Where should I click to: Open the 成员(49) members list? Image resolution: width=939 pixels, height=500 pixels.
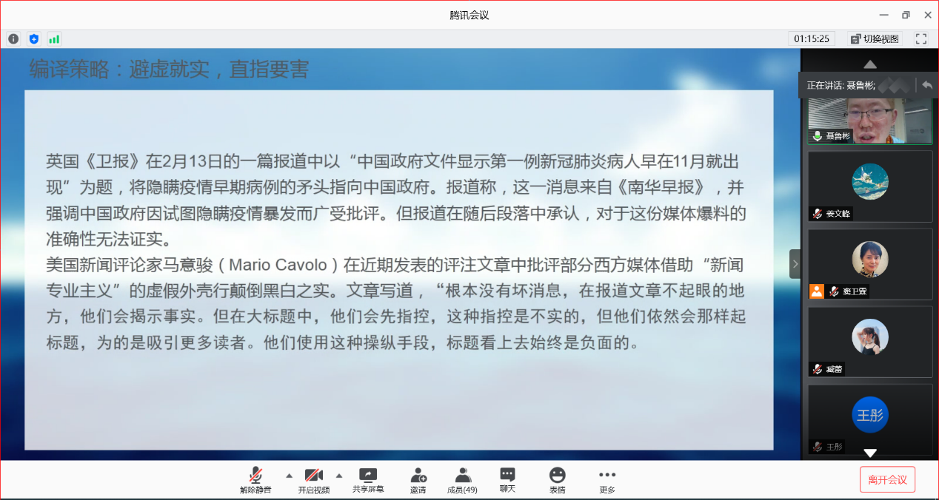tap(462, 480)
